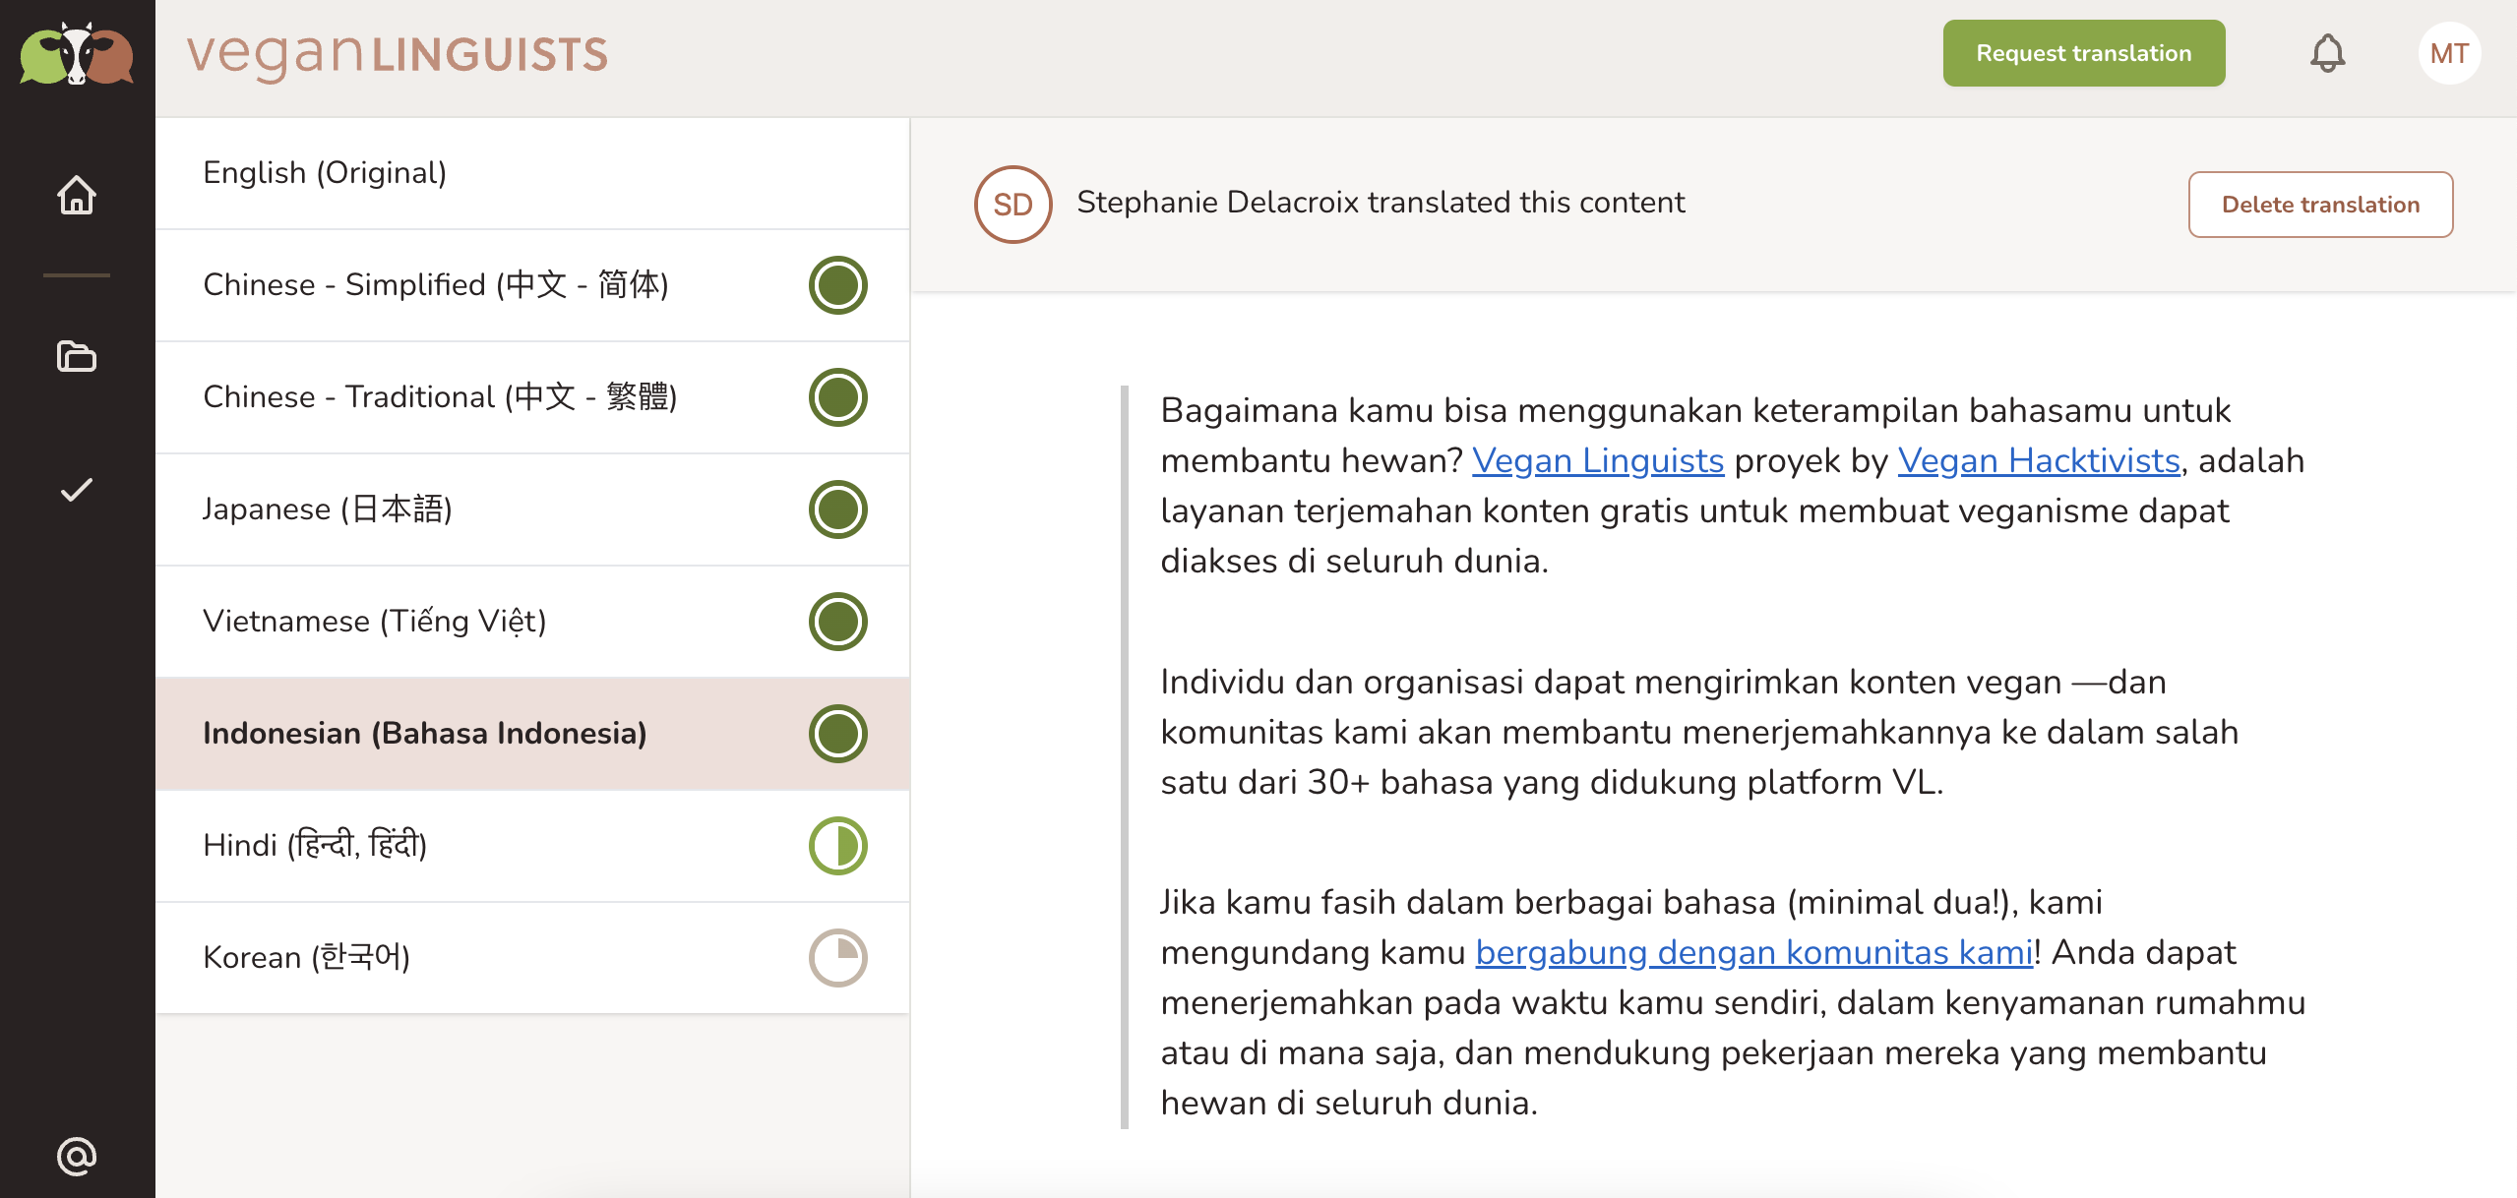Click the Delete translation button
The width and height of the screenshot is (2517, 1198).
(2320, 204)
